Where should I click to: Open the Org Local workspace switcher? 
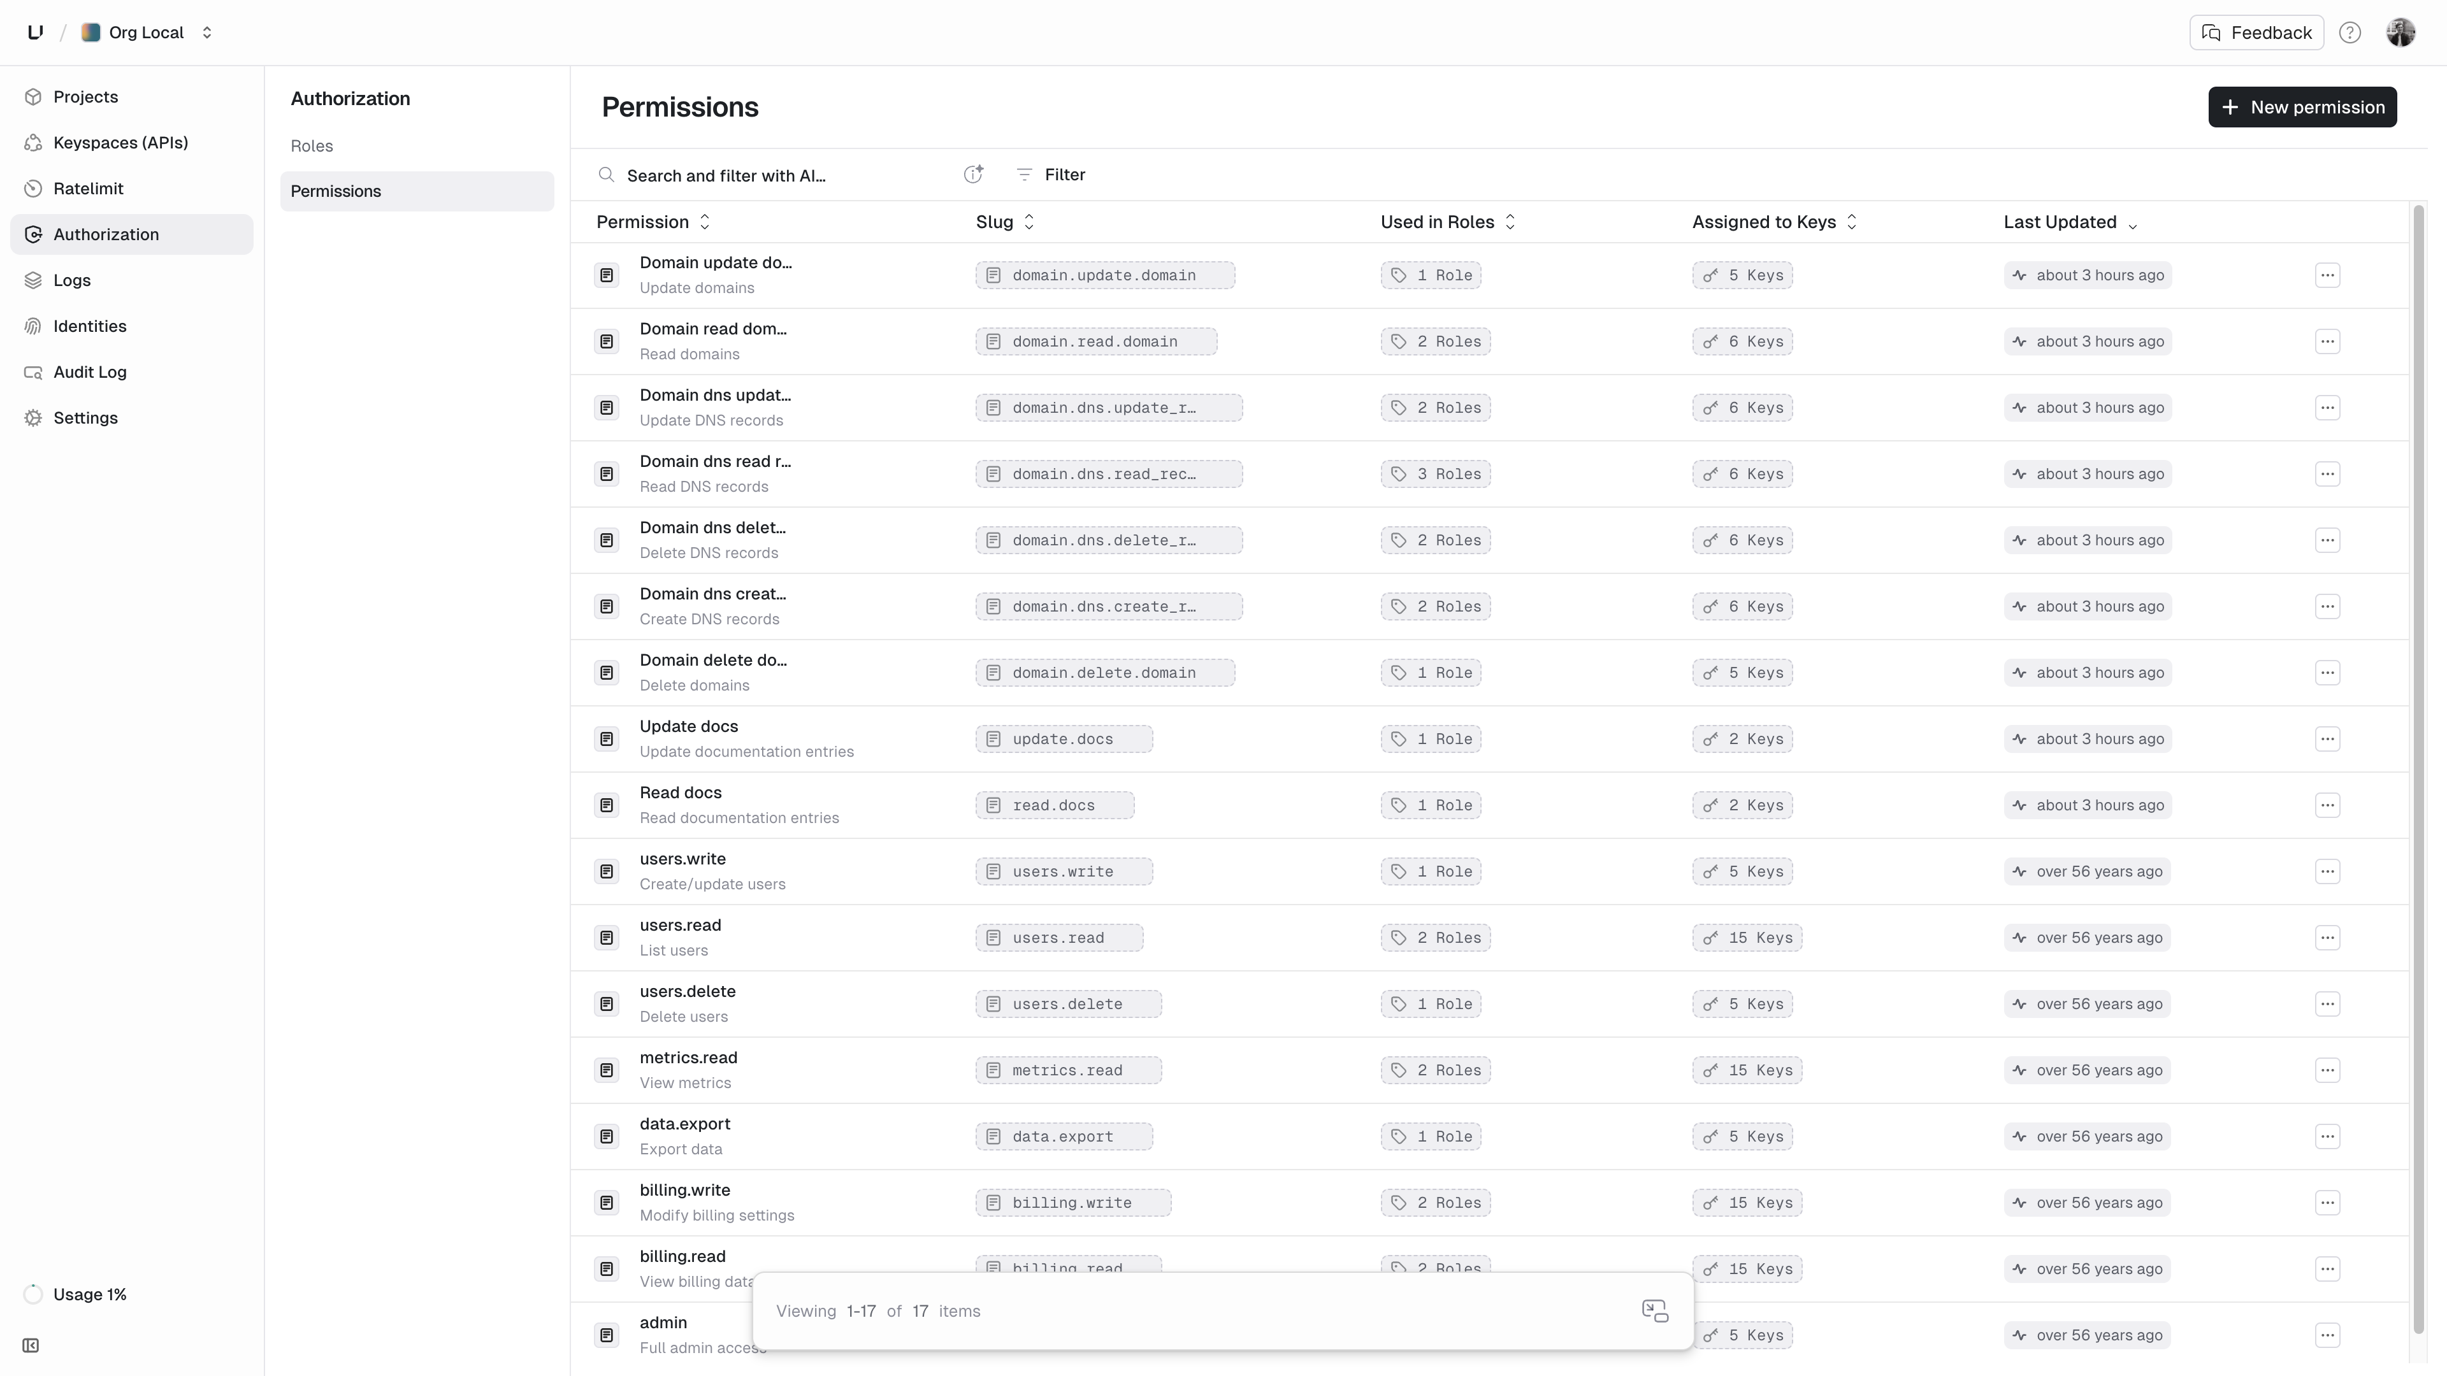[147, 32]
